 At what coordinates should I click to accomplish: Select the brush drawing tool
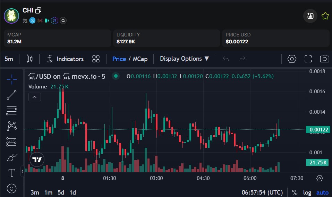coord(12,157)
